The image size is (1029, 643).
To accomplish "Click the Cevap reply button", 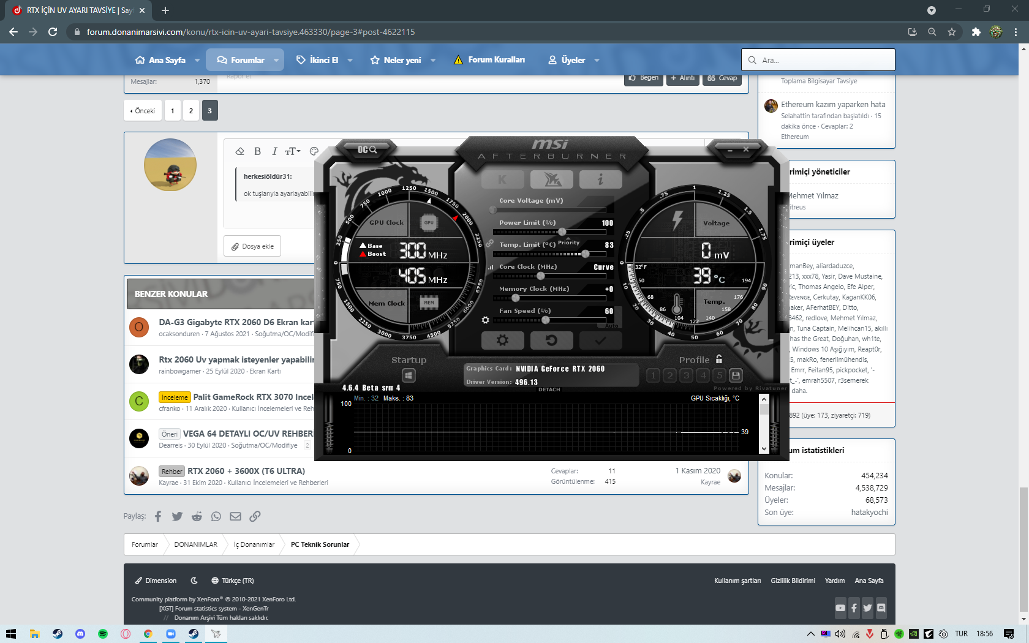I will point(722,78).
